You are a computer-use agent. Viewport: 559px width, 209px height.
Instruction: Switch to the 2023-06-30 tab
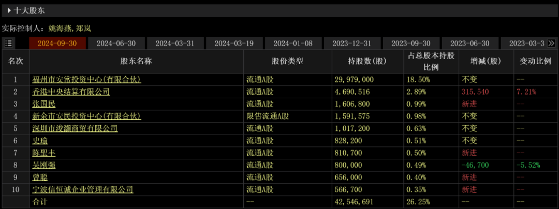point(470,43)
